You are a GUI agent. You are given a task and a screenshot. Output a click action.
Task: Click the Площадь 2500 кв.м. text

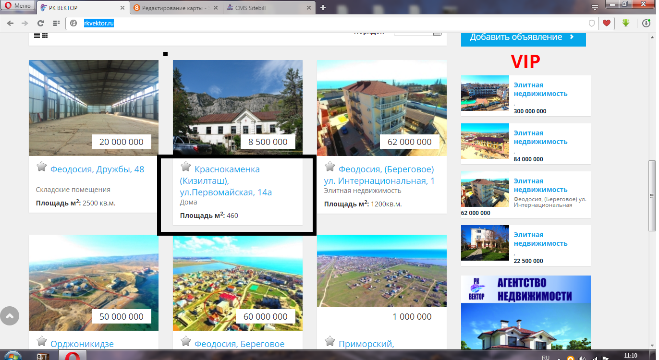[x=76, y=203]
